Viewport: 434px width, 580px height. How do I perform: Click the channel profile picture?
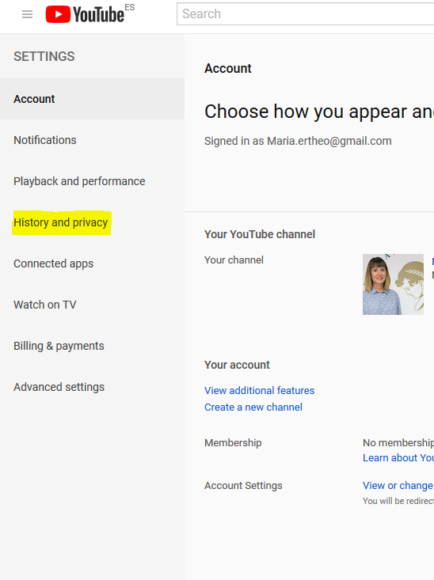click(x=393, y=284)
